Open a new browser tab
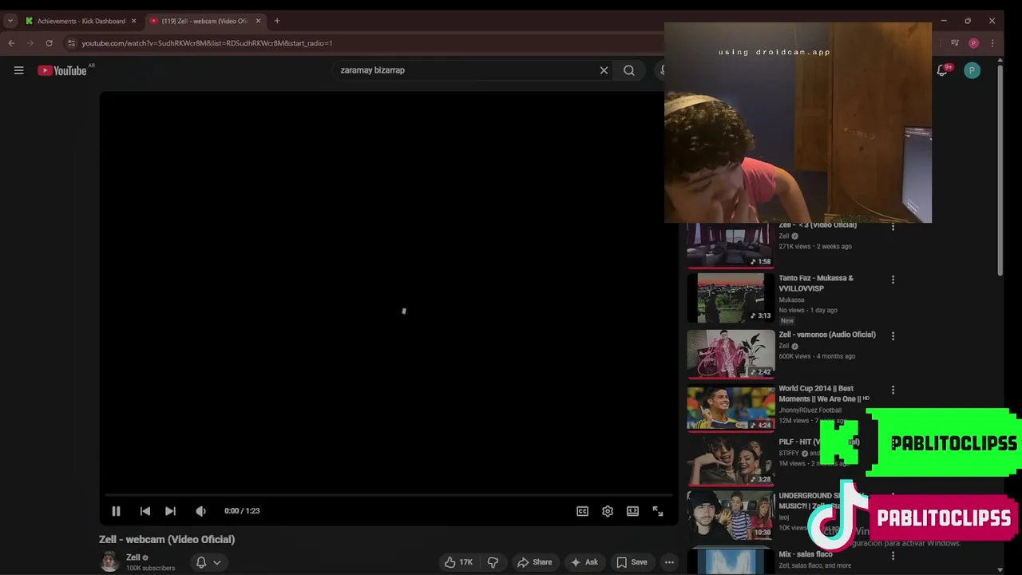 277,21
